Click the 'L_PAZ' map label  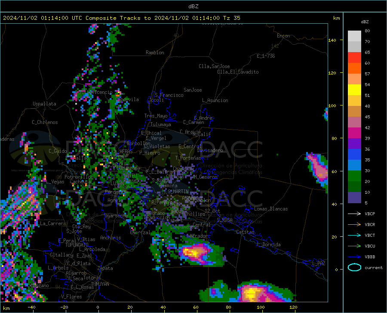(319, 263)
